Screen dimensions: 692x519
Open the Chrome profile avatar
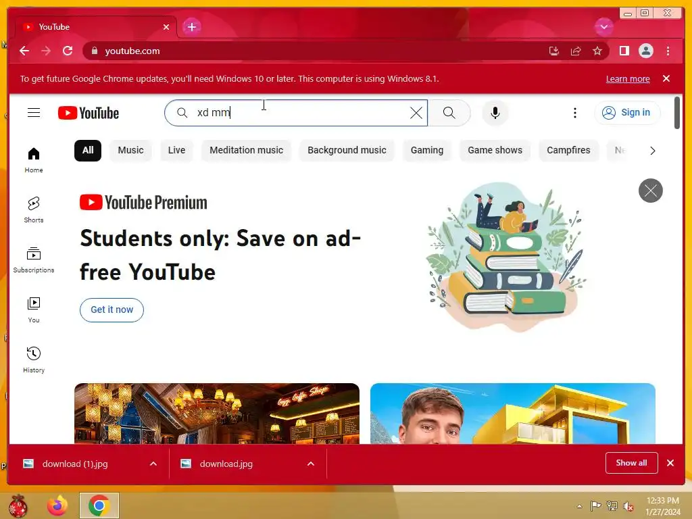pos(645,51)
